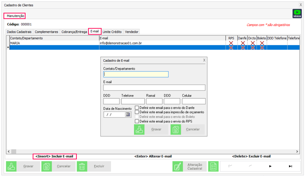Switch to the Dados Cadastrais tab

pyautogui.click(x=20, y=32)
